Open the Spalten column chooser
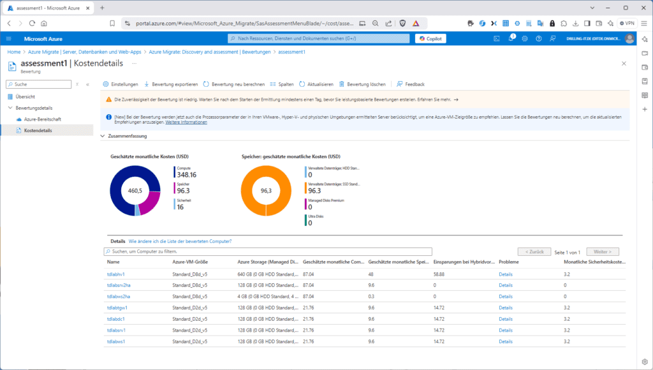653x370 pixels. point(281,84)
